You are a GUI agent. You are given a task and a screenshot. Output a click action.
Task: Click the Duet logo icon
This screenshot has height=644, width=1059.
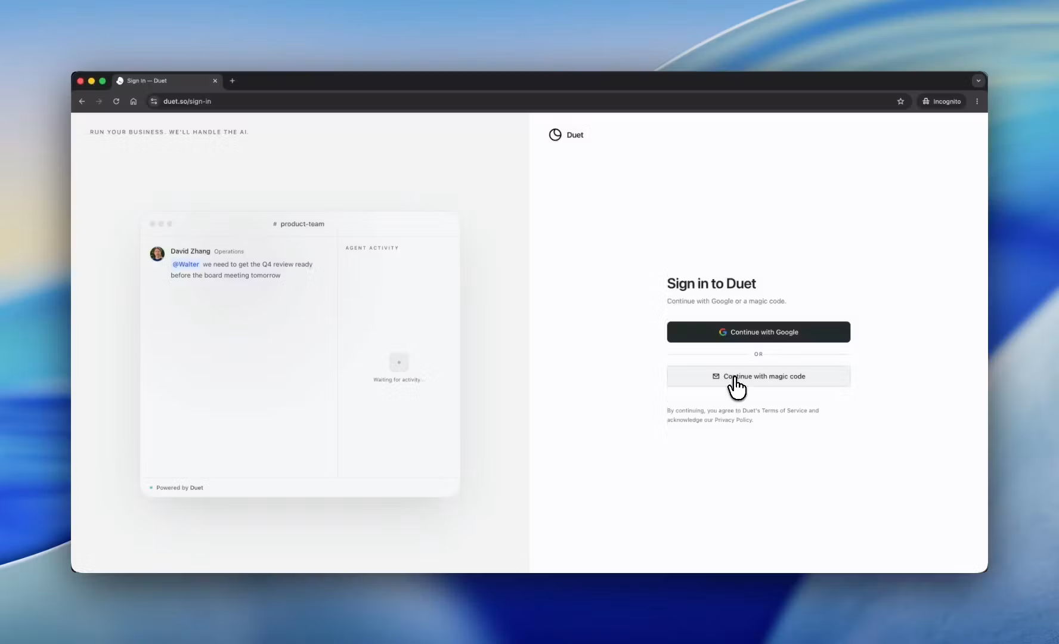pyautogui.click(x=555, y=135)
